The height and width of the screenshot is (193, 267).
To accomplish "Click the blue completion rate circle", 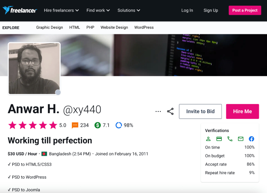I will pos(119,125).
